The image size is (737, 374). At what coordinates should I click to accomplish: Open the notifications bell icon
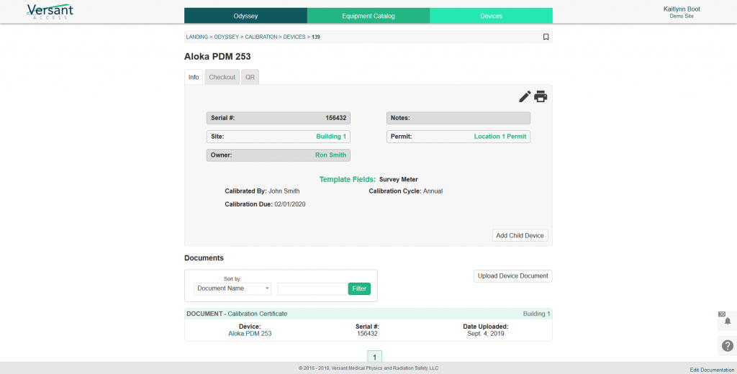pos(727,321)
